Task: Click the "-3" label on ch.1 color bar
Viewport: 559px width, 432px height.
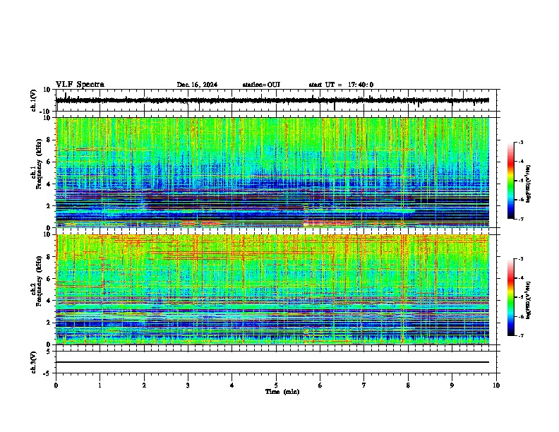Action: 520,143
